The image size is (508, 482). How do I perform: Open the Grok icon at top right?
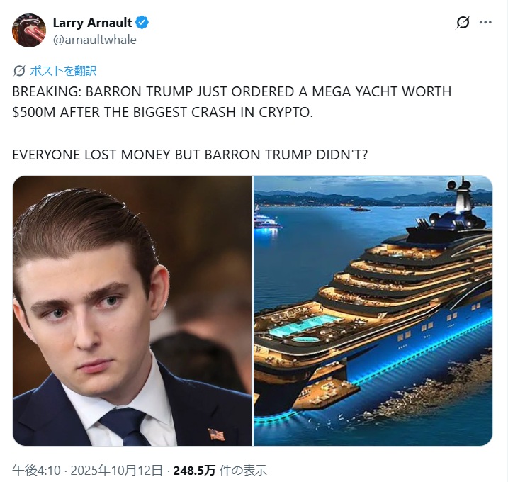[463, 23]
